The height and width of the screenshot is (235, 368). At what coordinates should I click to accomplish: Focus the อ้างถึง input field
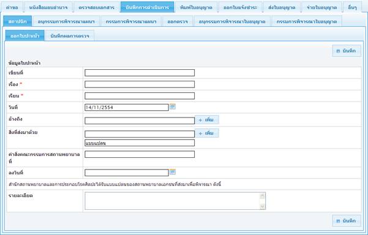click(x=140, y=121)
